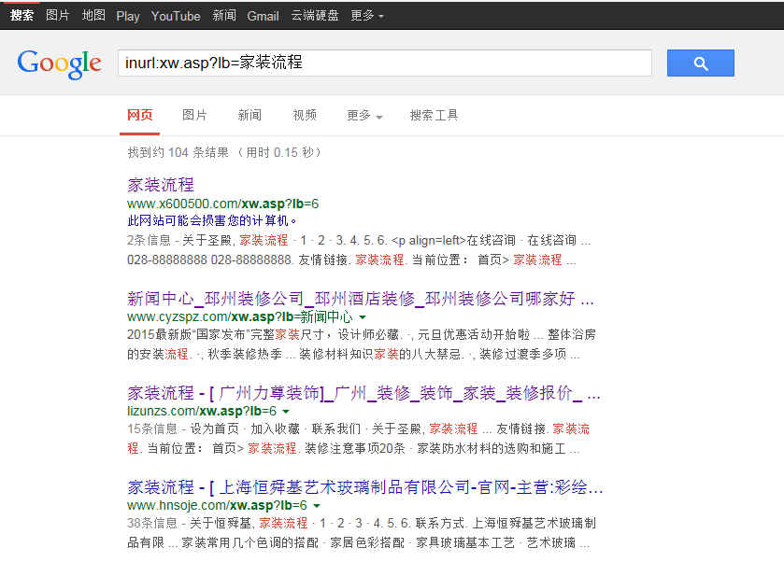Focus the search query input field
This screenshot has height=562, width=784.
(384, 63)
